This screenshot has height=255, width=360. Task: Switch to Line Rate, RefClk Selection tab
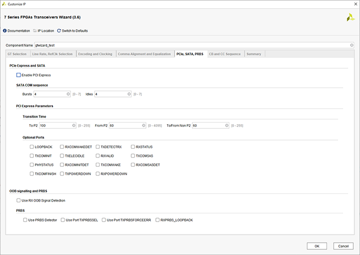coord(52,54)
